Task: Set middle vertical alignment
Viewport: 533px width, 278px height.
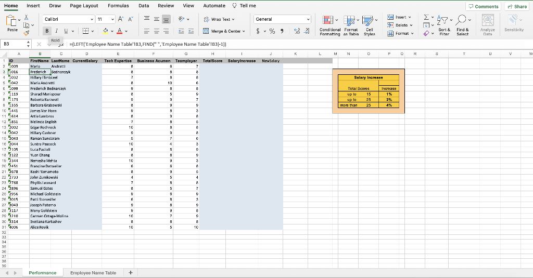Action: [156, 19]
